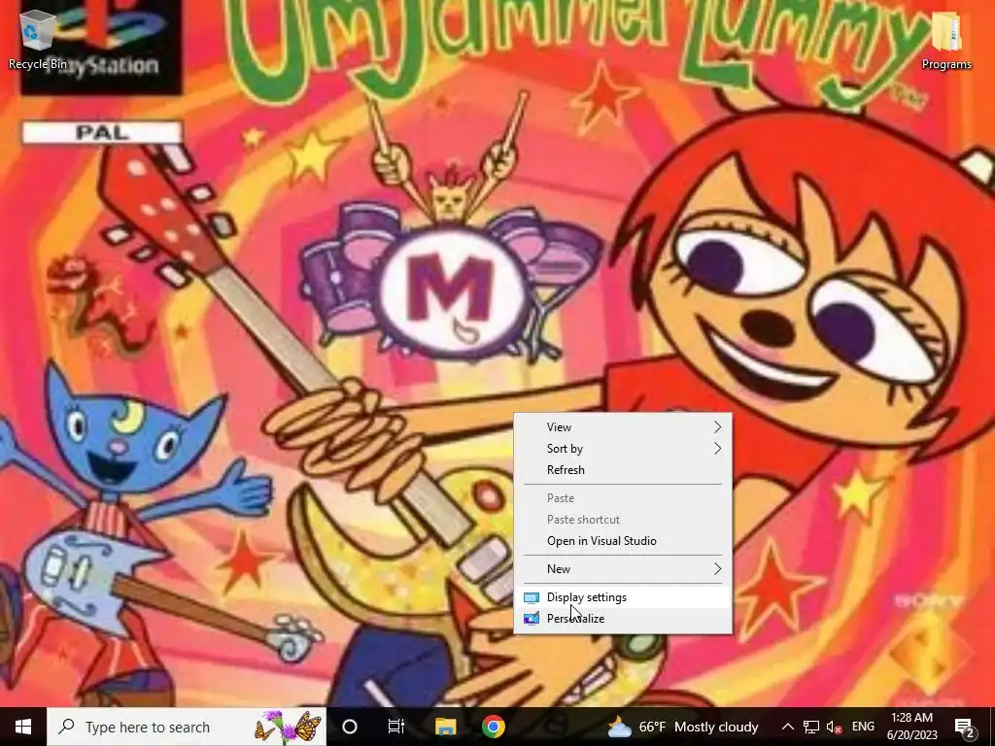
Task: Click the New submenu arrow
Action: click(x=718, y=568)
